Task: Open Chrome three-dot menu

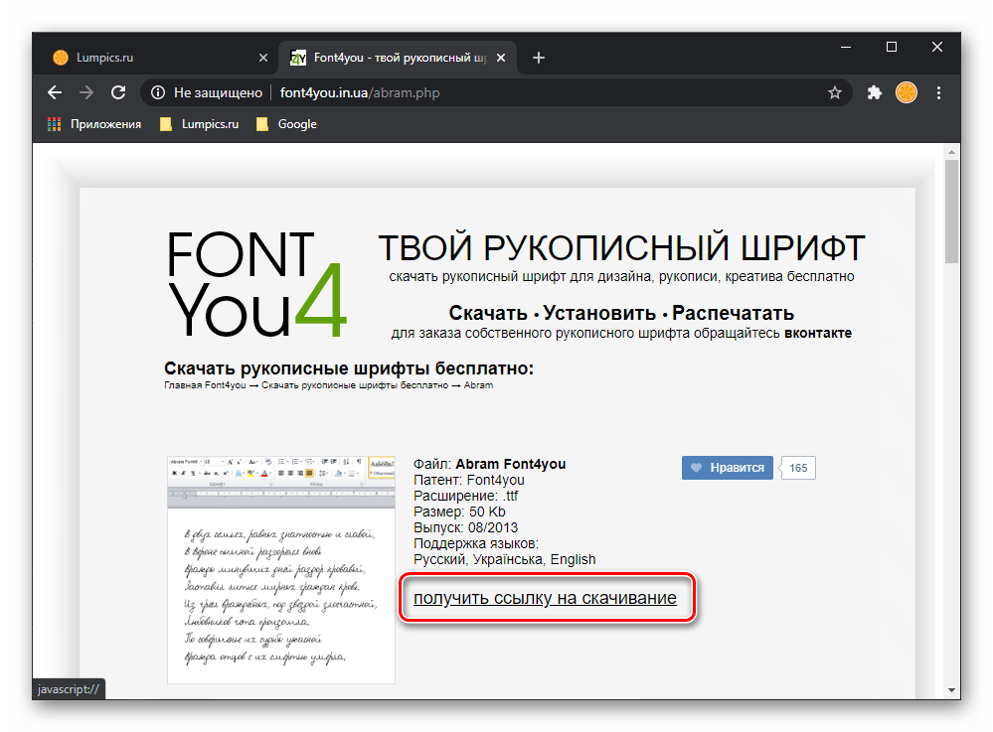Action: [x=938, y=92]
